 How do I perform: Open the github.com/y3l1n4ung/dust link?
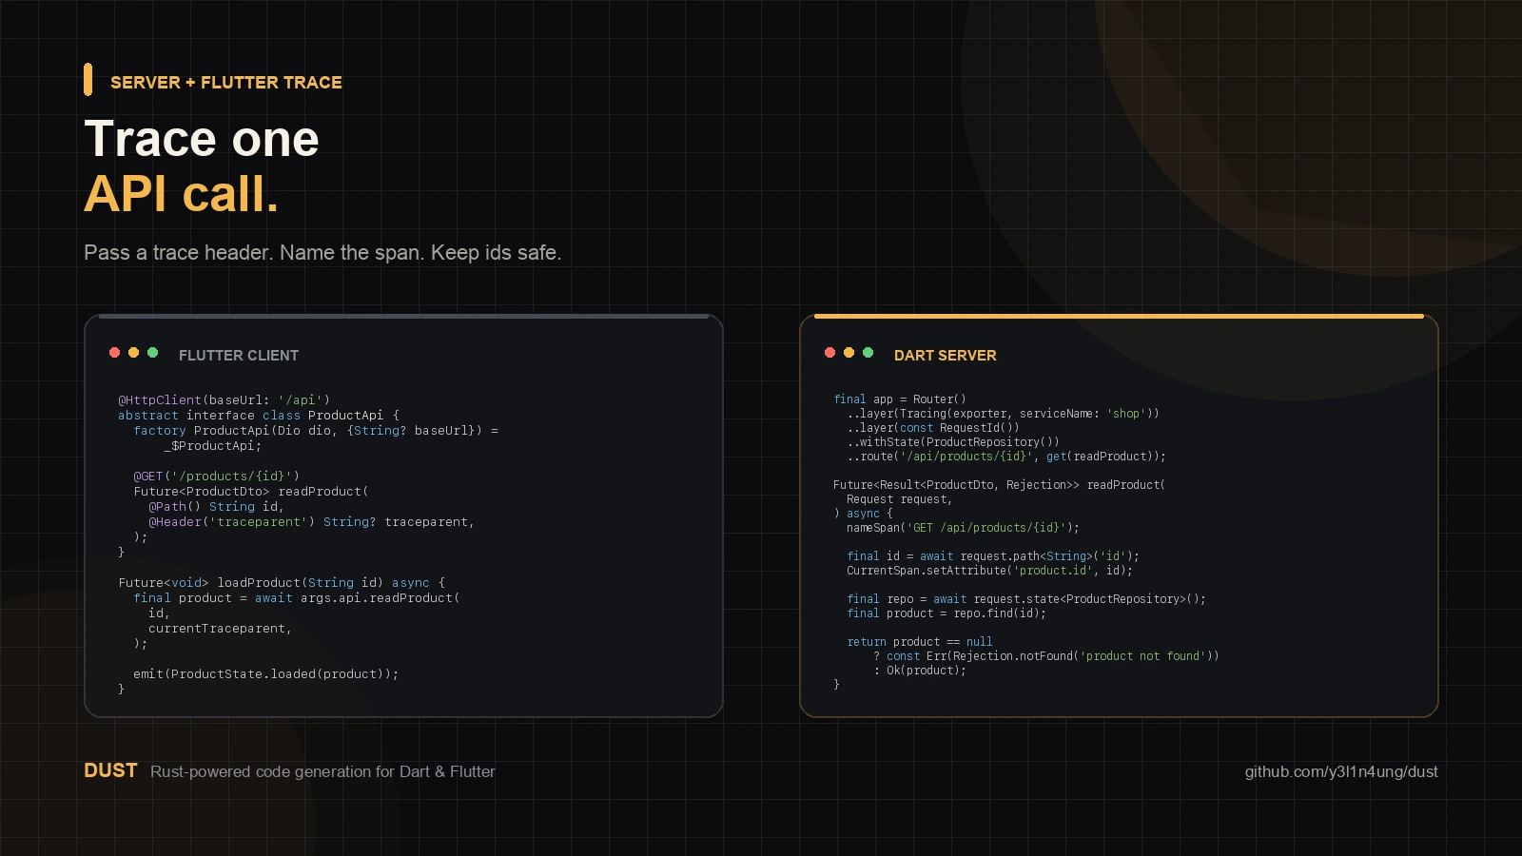(1341, 772)
